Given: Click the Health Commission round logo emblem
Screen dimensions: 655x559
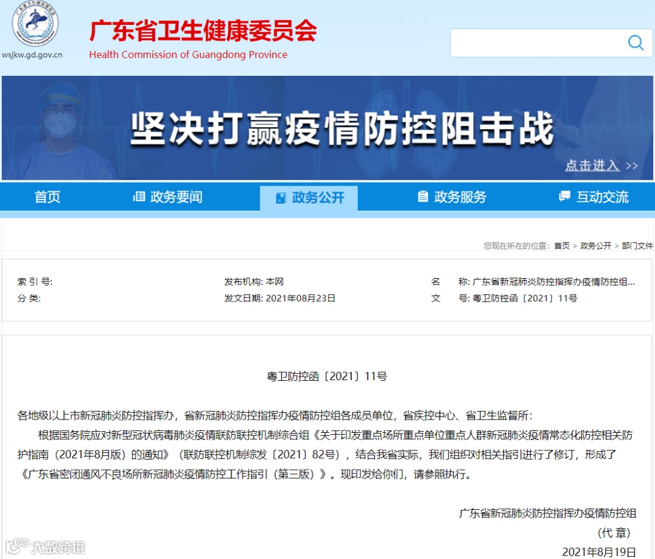Looking at the screenshot, I should (35, 24).
